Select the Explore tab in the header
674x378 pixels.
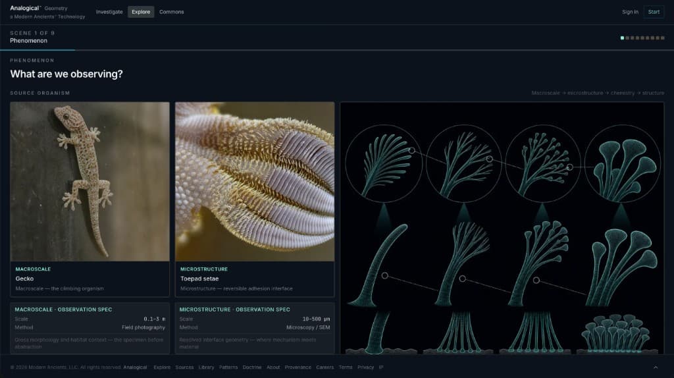[141, 12]
